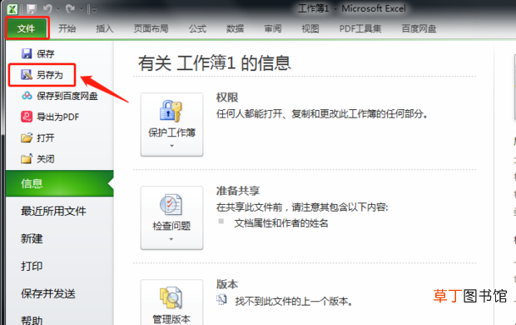This screenshot has width=516, height=325.
Task: Click the Undo arrow in quick access toolbar
Action: [x=47, y=9]
